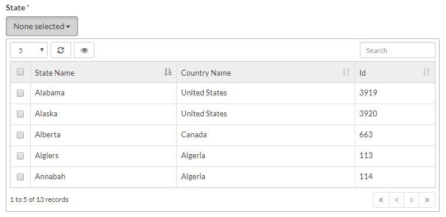This screenshot has height=217, width=446.
Task: Click the refresh table icon button
Action: 61,50
